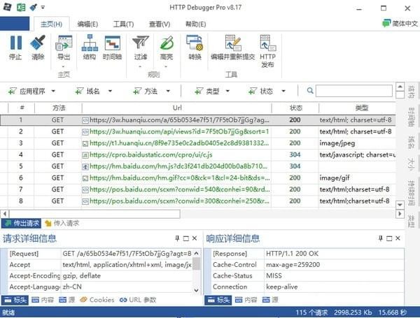Switch to the Tools (工具) ribbon tab
The width and height of the screenshot is (420, 318).
pyautogui.click(x=123, y=24)
